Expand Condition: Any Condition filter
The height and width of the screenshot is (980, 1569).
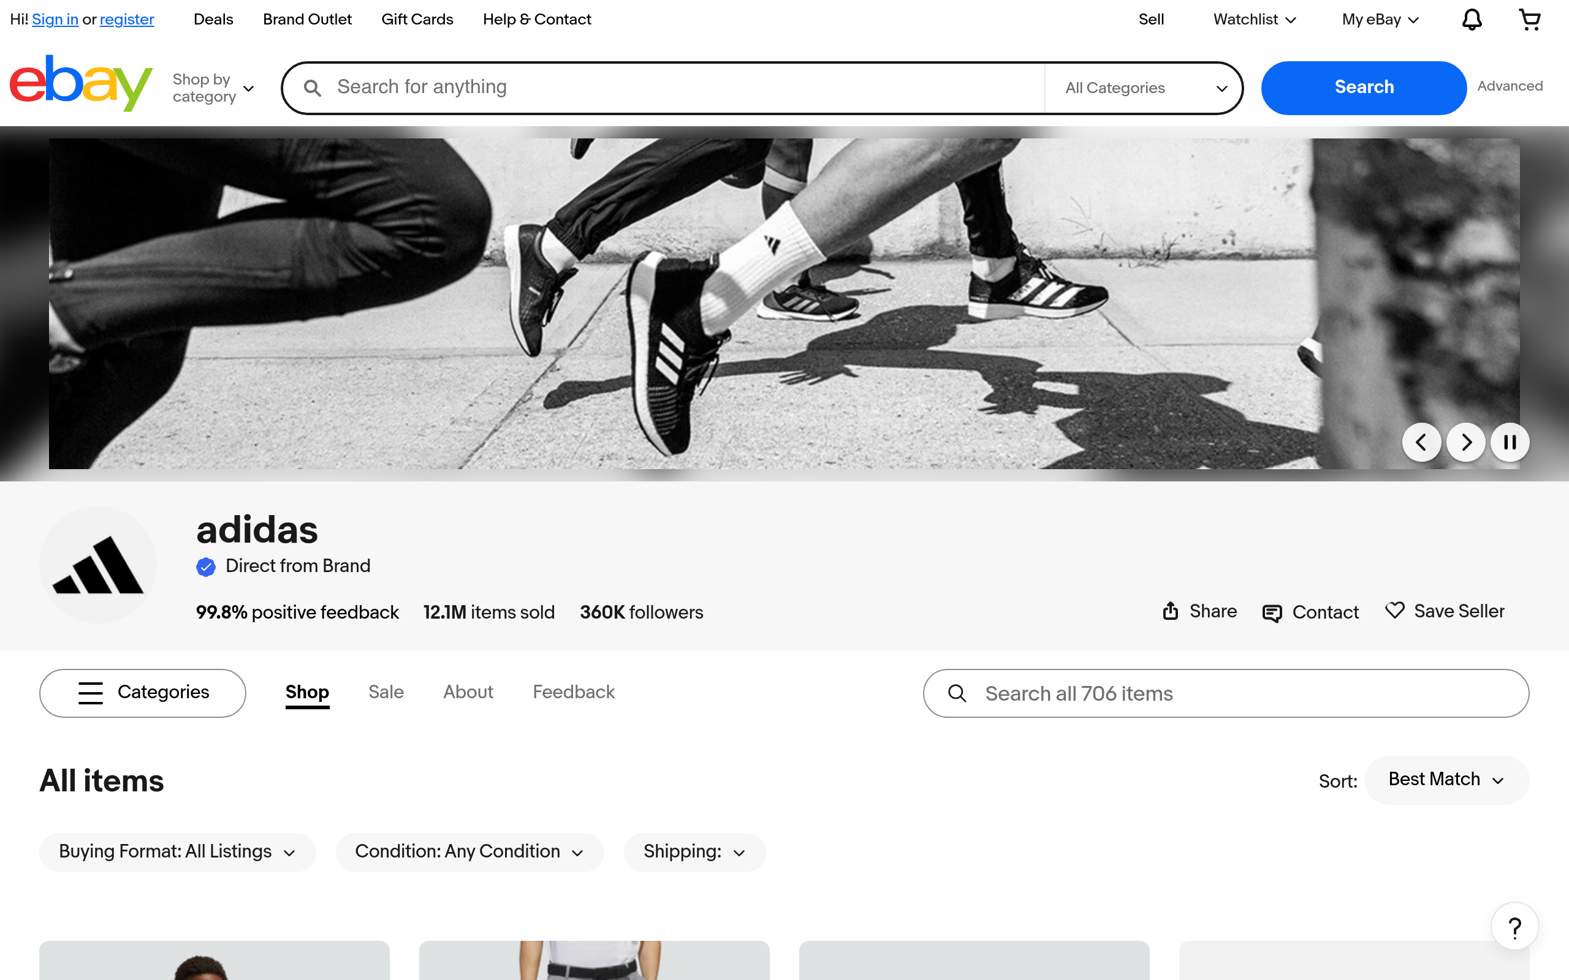tap(469, 851)
